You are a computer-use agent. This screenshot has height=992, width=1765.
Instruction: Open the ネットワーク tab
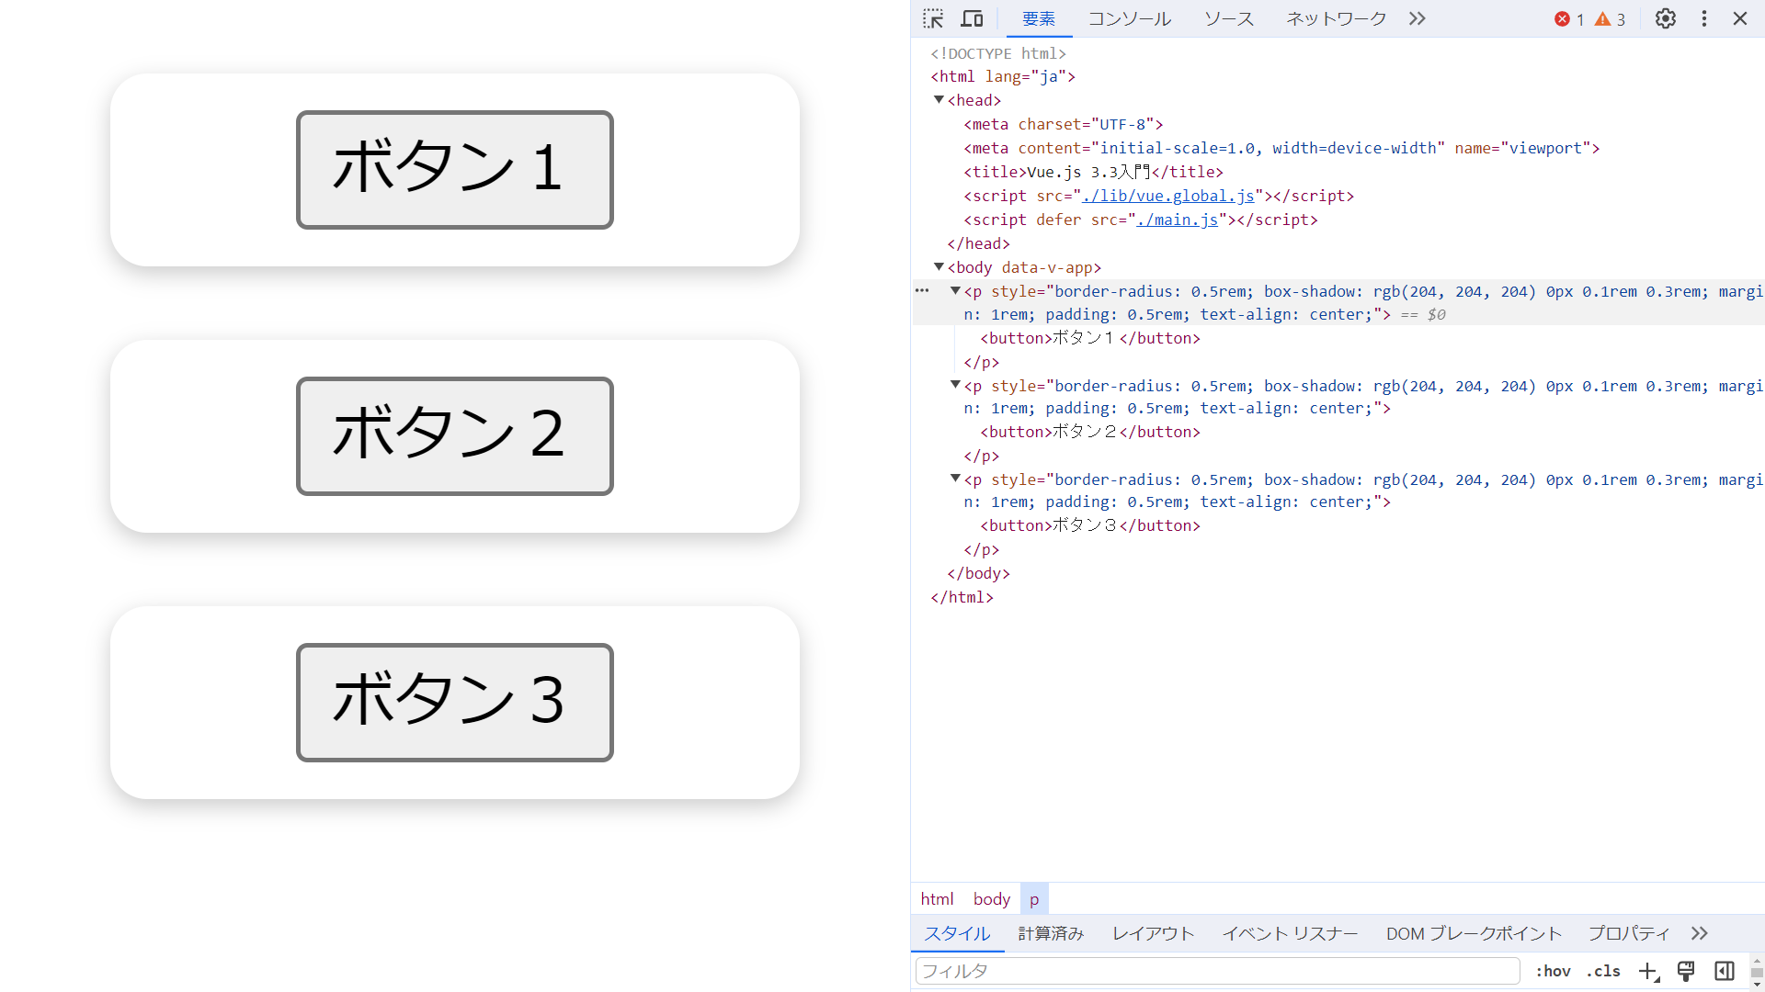(1336, 18)
